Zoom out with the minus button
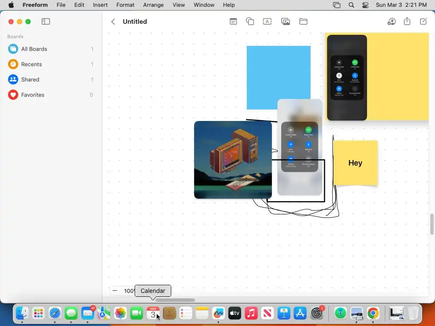This screenshot has height=326, width=435. pyautogui.click(x=115, y=291)
